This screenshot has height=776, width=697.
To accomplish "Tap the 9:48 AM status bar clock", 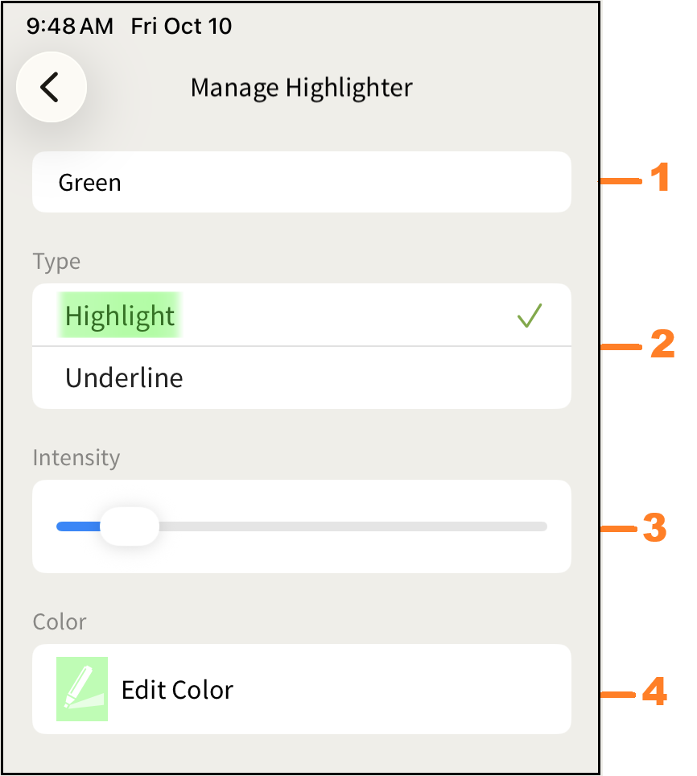I will click(x=70, y=27).
